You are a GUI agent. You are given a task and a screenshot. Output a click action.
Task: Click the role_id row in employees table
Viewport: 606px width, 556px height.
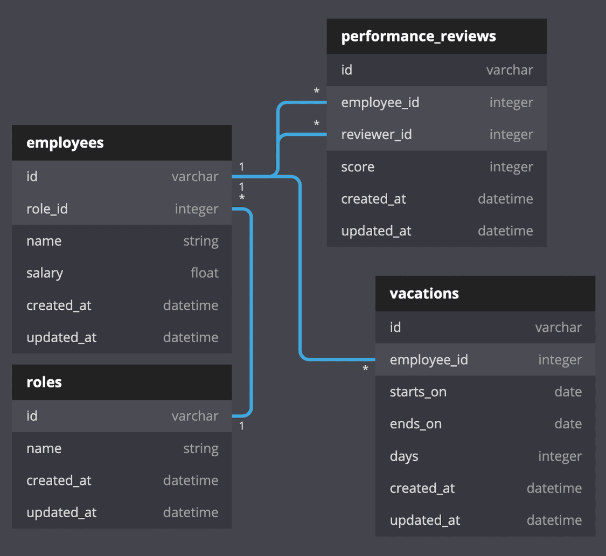tap(121, 208)
